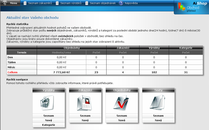Create Nový under Výrobky card
209x130 pixels.
click(49, 120)
